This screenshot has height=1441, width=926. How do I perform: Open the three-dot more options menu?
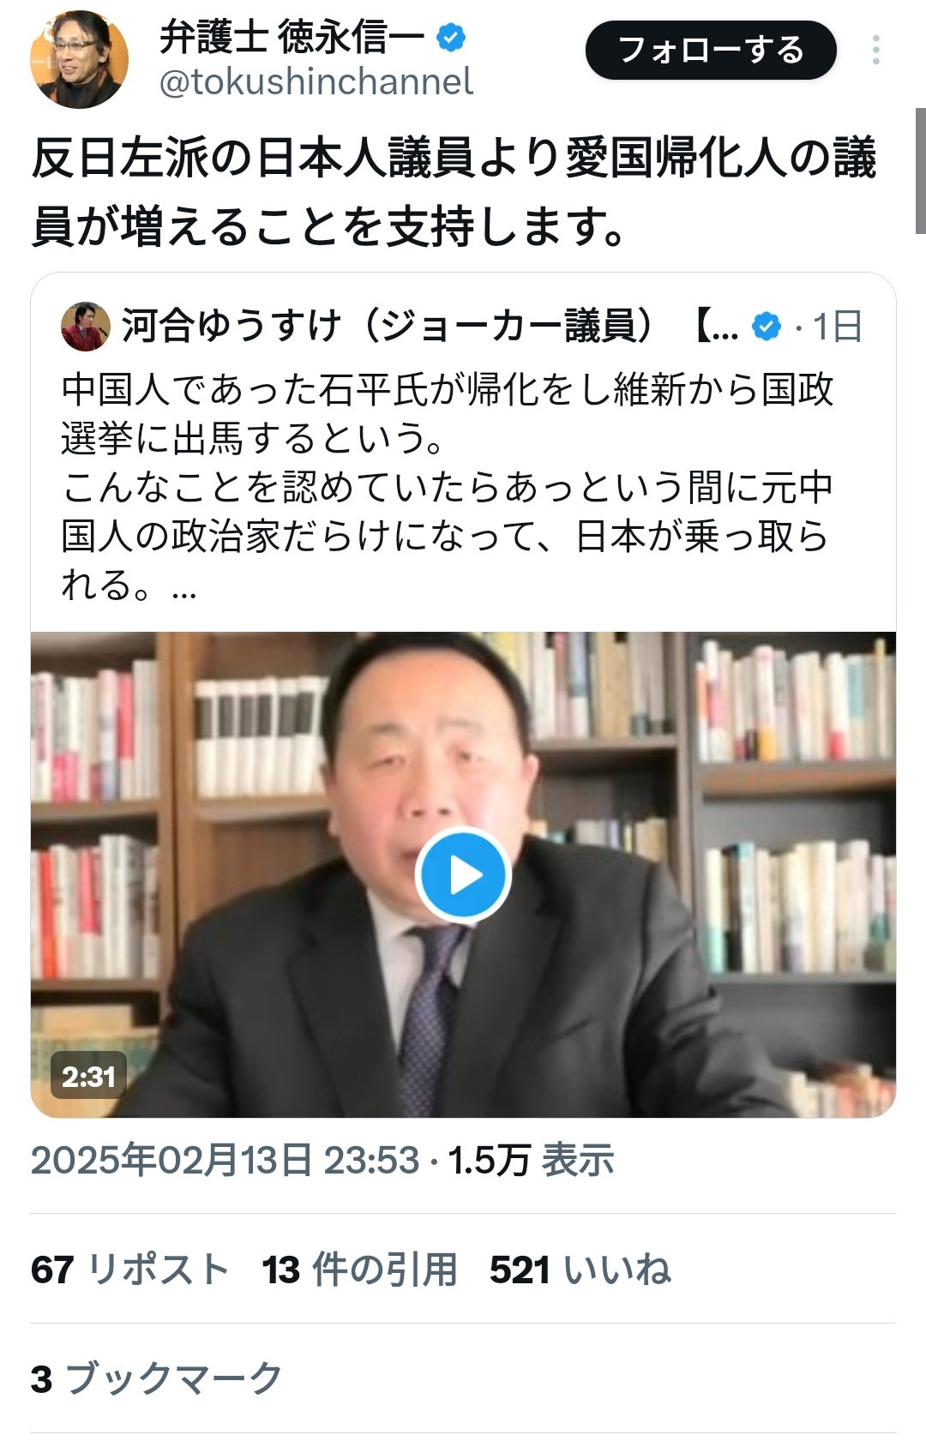click(x=875, y=50)
